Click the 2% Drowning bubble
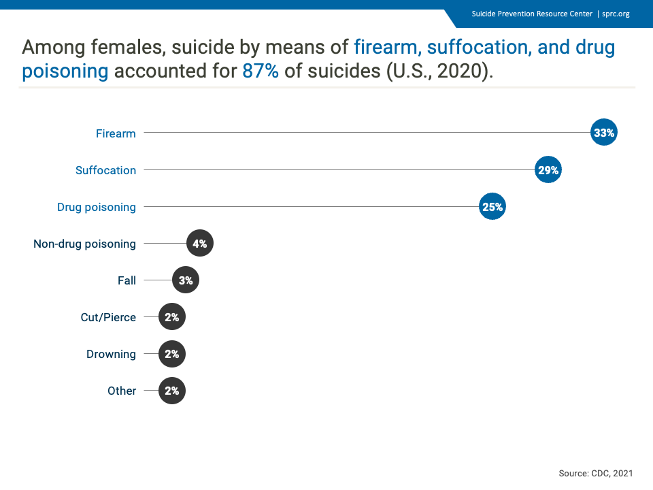 [172, 354]
